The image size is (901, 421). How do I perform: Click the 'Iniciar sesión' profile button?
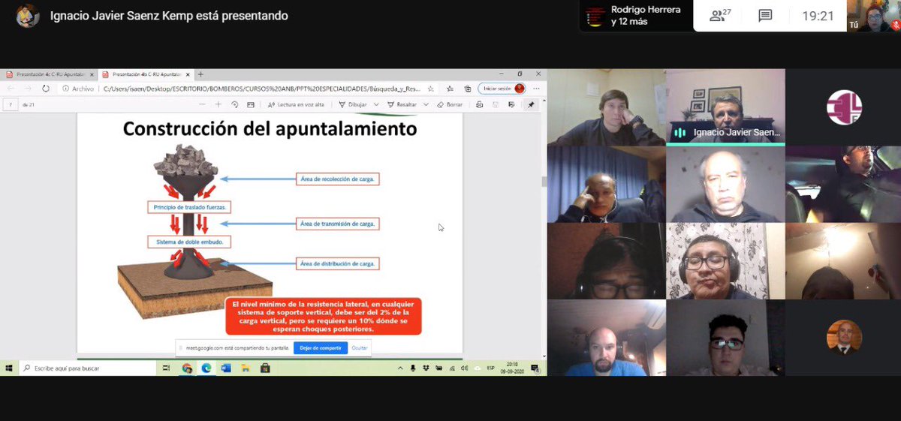point(502,89)
